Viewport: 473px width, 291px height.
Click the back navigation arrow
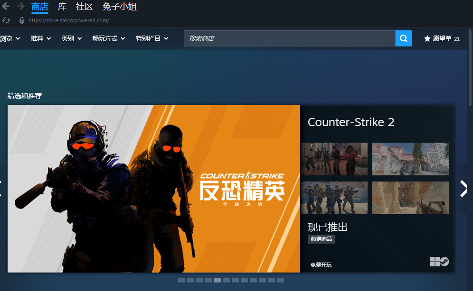coord(7,7)
